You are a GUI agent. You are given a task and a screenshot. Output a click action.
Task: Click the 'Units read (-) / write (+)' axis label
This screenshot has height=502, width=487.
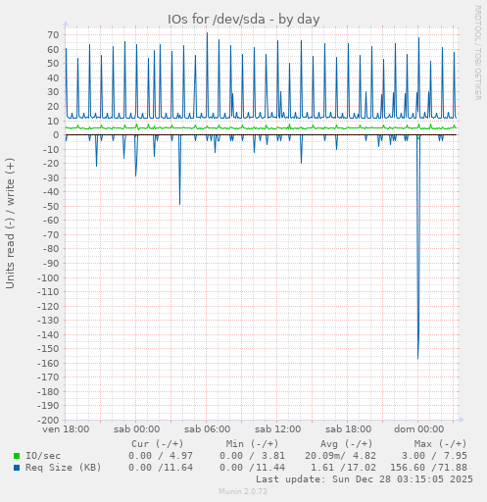pos(10,224)
